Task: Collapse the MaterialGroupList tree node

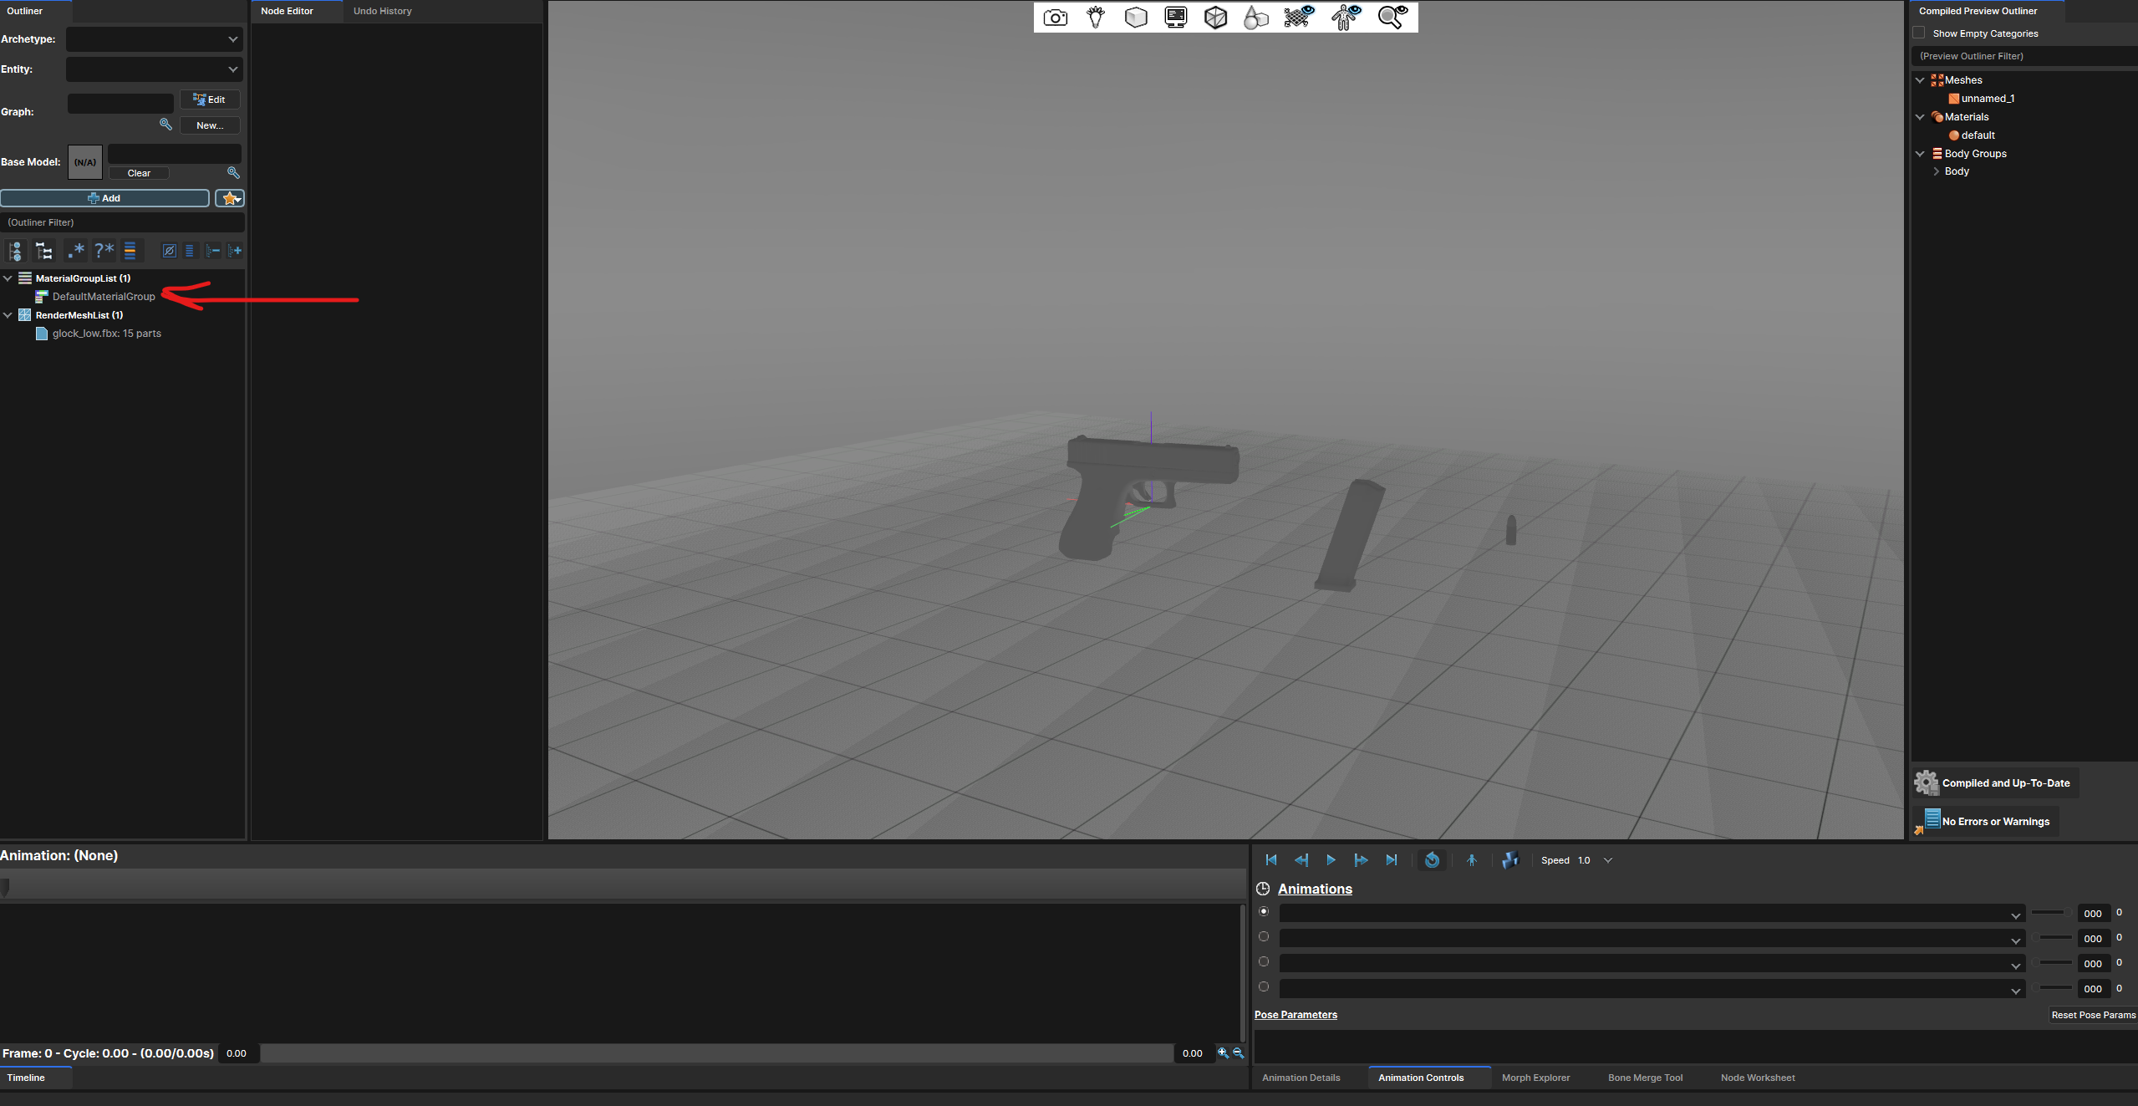Action: point(8,278)
